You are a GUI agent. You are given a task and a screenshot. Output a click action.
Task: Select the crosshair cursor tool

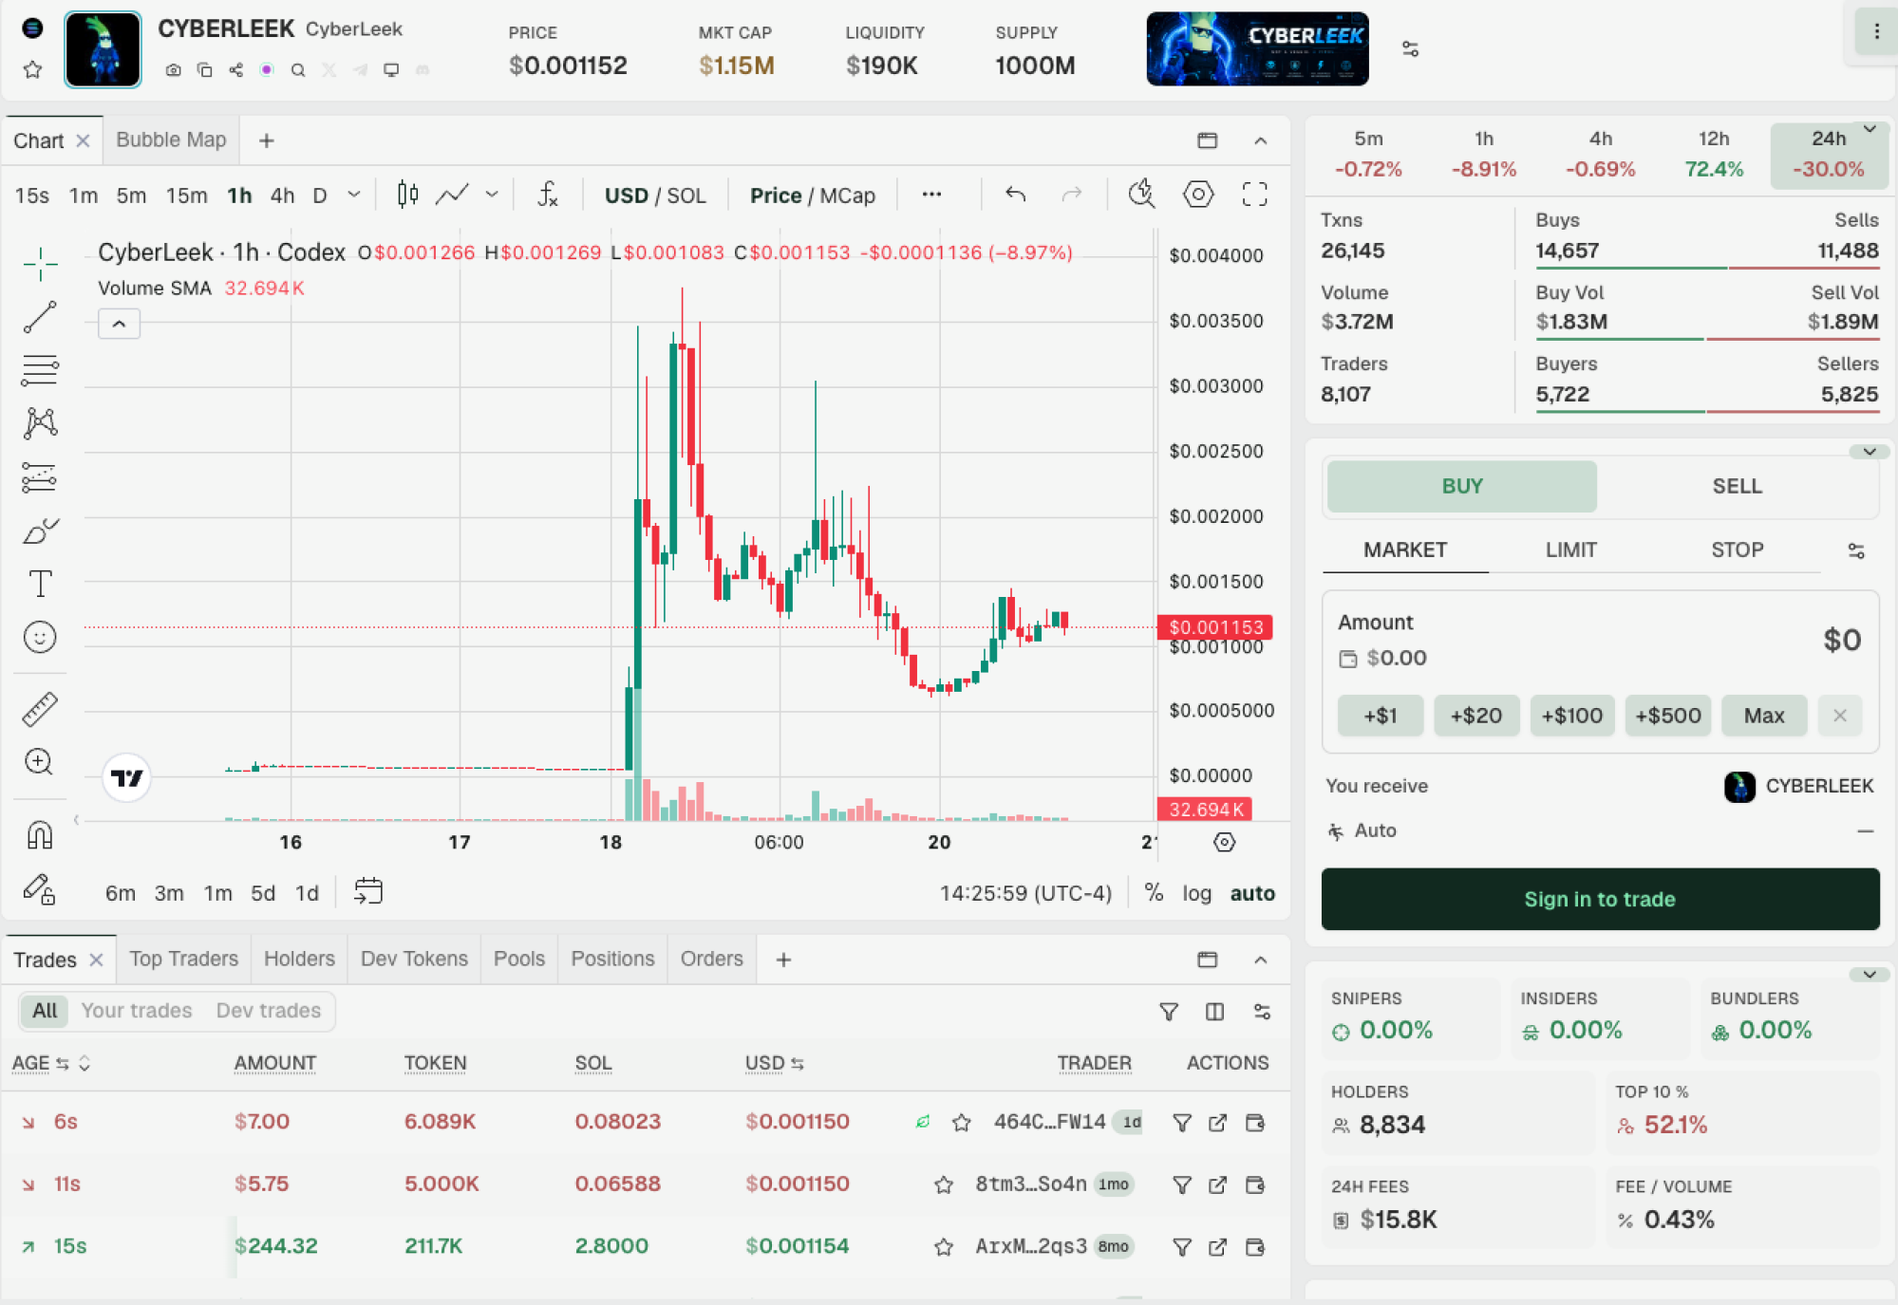40,263
